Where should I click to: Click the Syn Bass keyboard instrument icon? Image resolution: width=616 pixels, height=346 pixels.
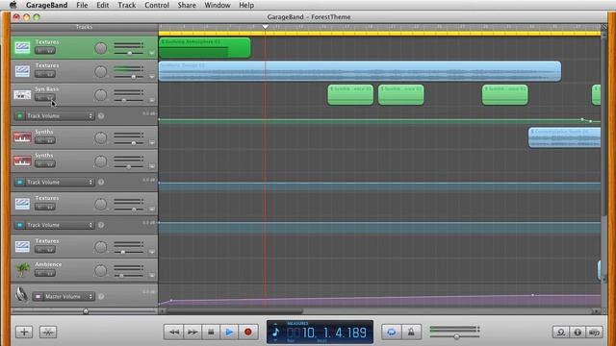[x=22, y=94]
